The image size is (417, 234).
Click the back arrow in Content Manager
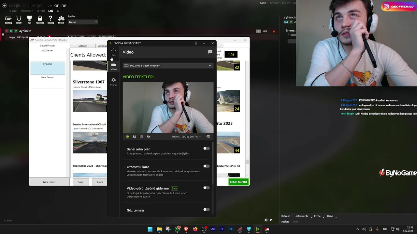click(5, 6)
